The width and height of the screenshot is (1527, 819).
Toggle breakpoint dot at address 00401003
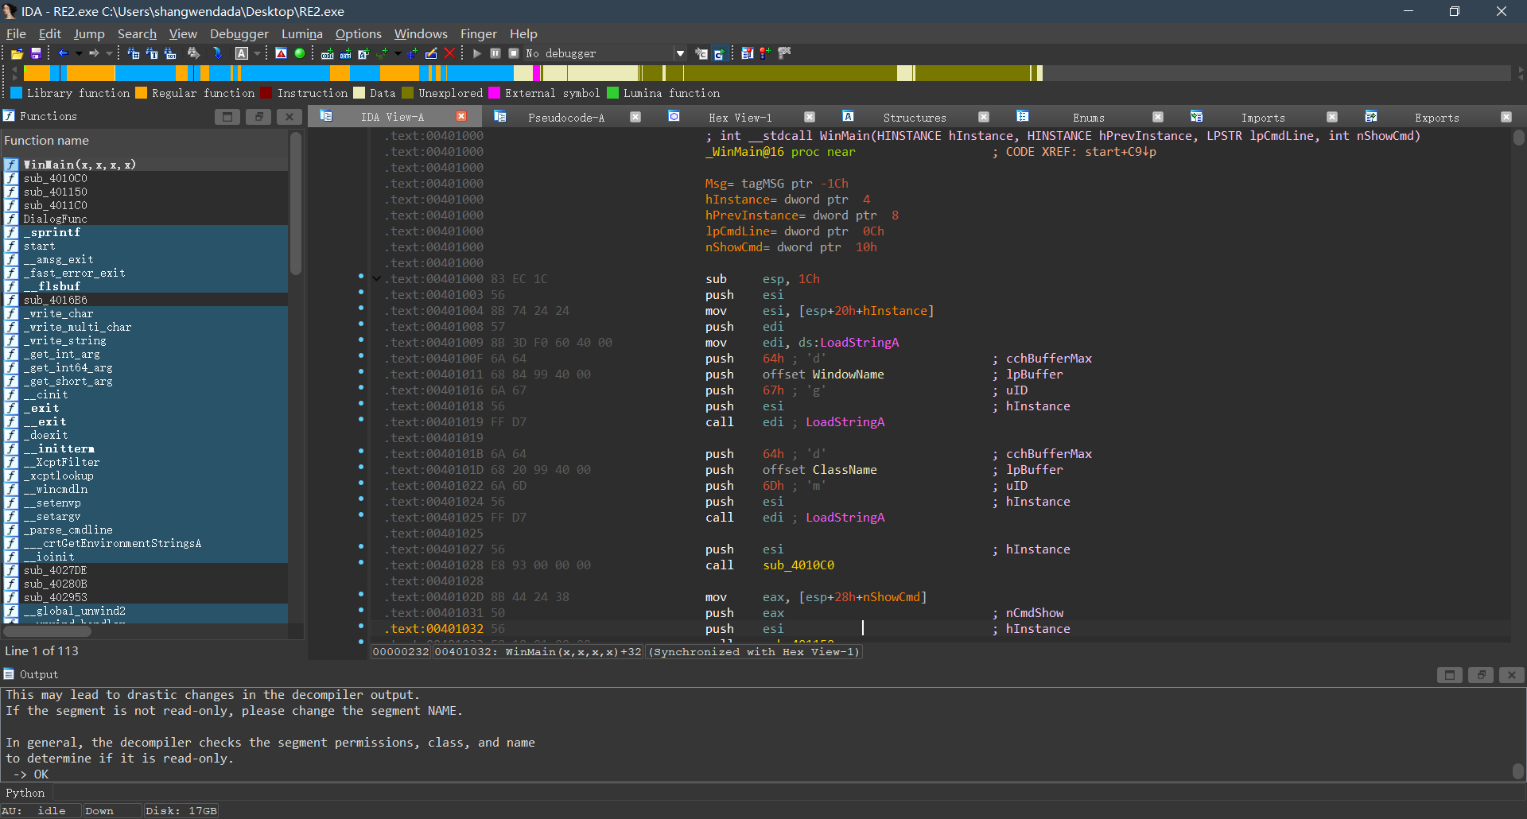[x=361, y=292]
